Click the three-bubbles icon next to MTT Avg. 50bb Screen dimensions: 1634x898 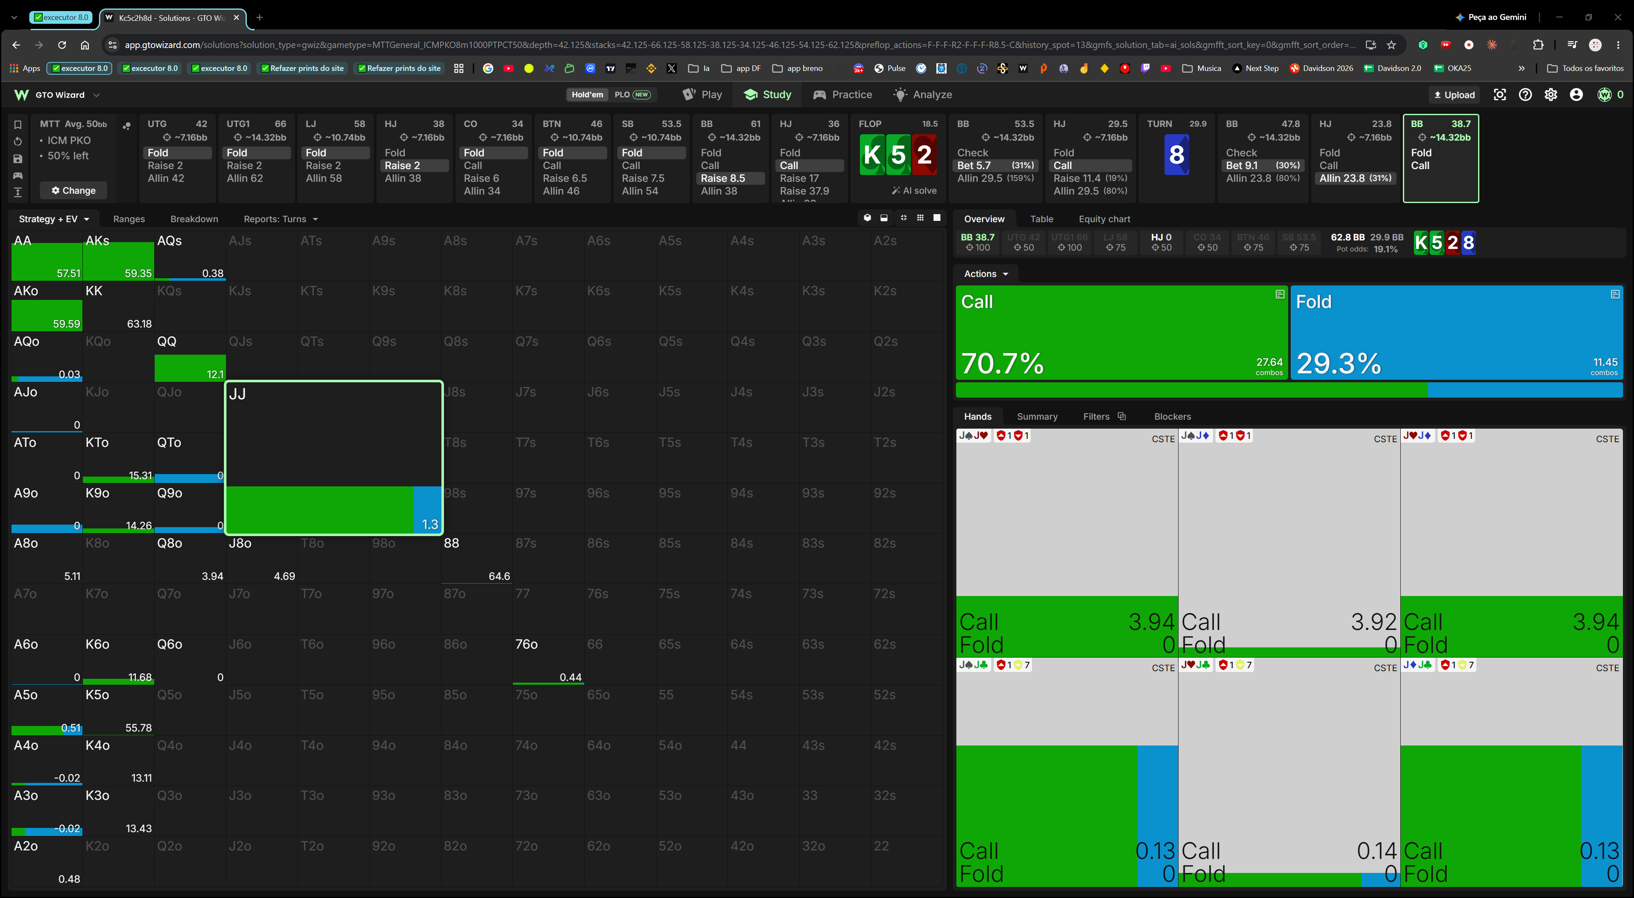click(126, 126)
